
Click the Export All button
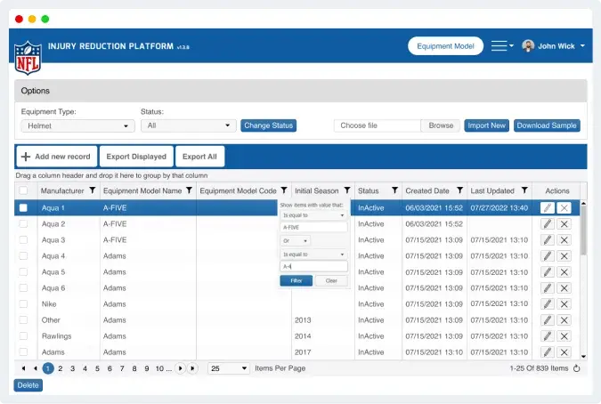[x=199, y=157]
